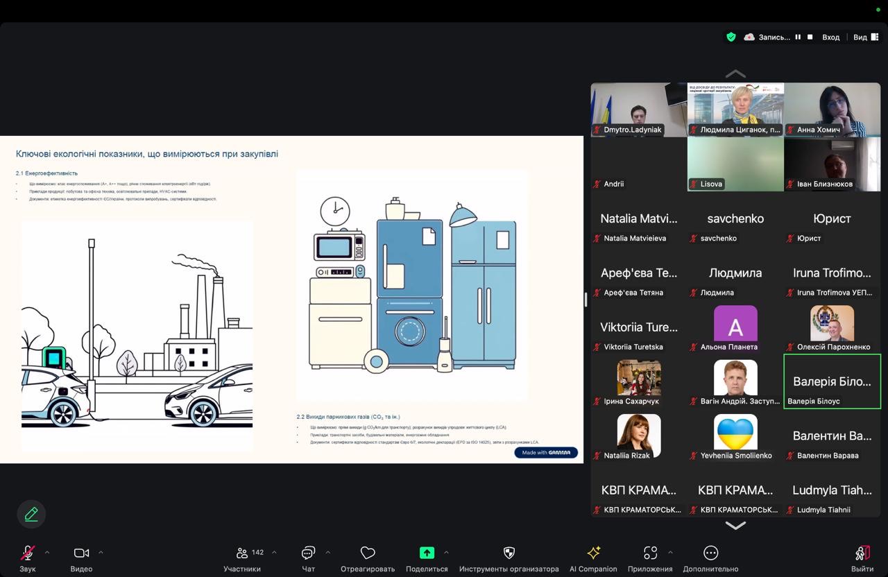
Task: Click the Made with Gamma badge
Action: click(x=546, y=453)
